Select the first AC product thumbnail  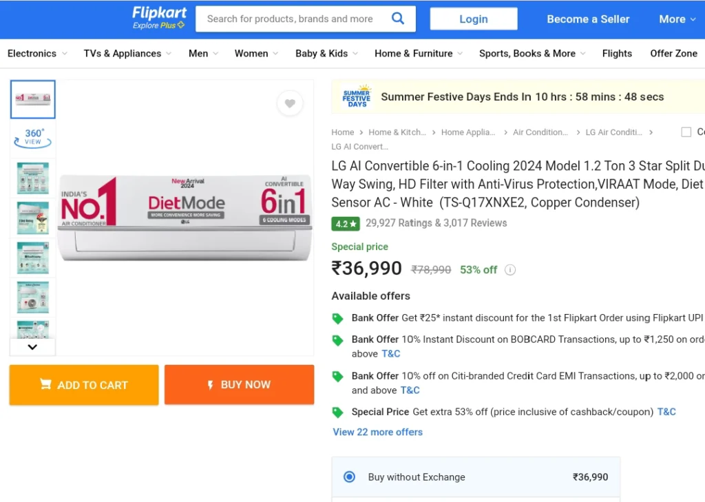pyautogui.click(x=33, y=99)
